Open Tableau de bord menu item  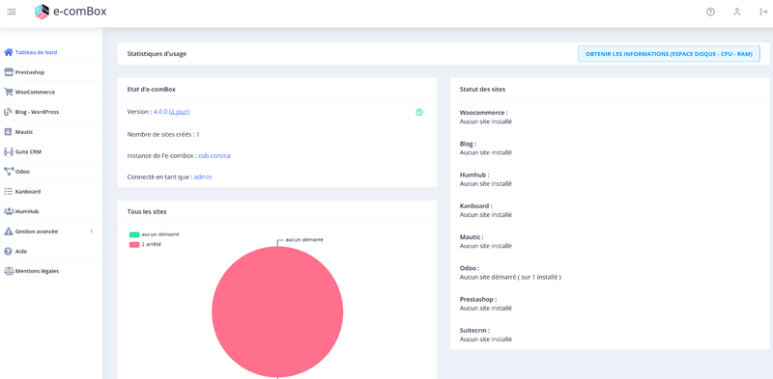point(51,52)
